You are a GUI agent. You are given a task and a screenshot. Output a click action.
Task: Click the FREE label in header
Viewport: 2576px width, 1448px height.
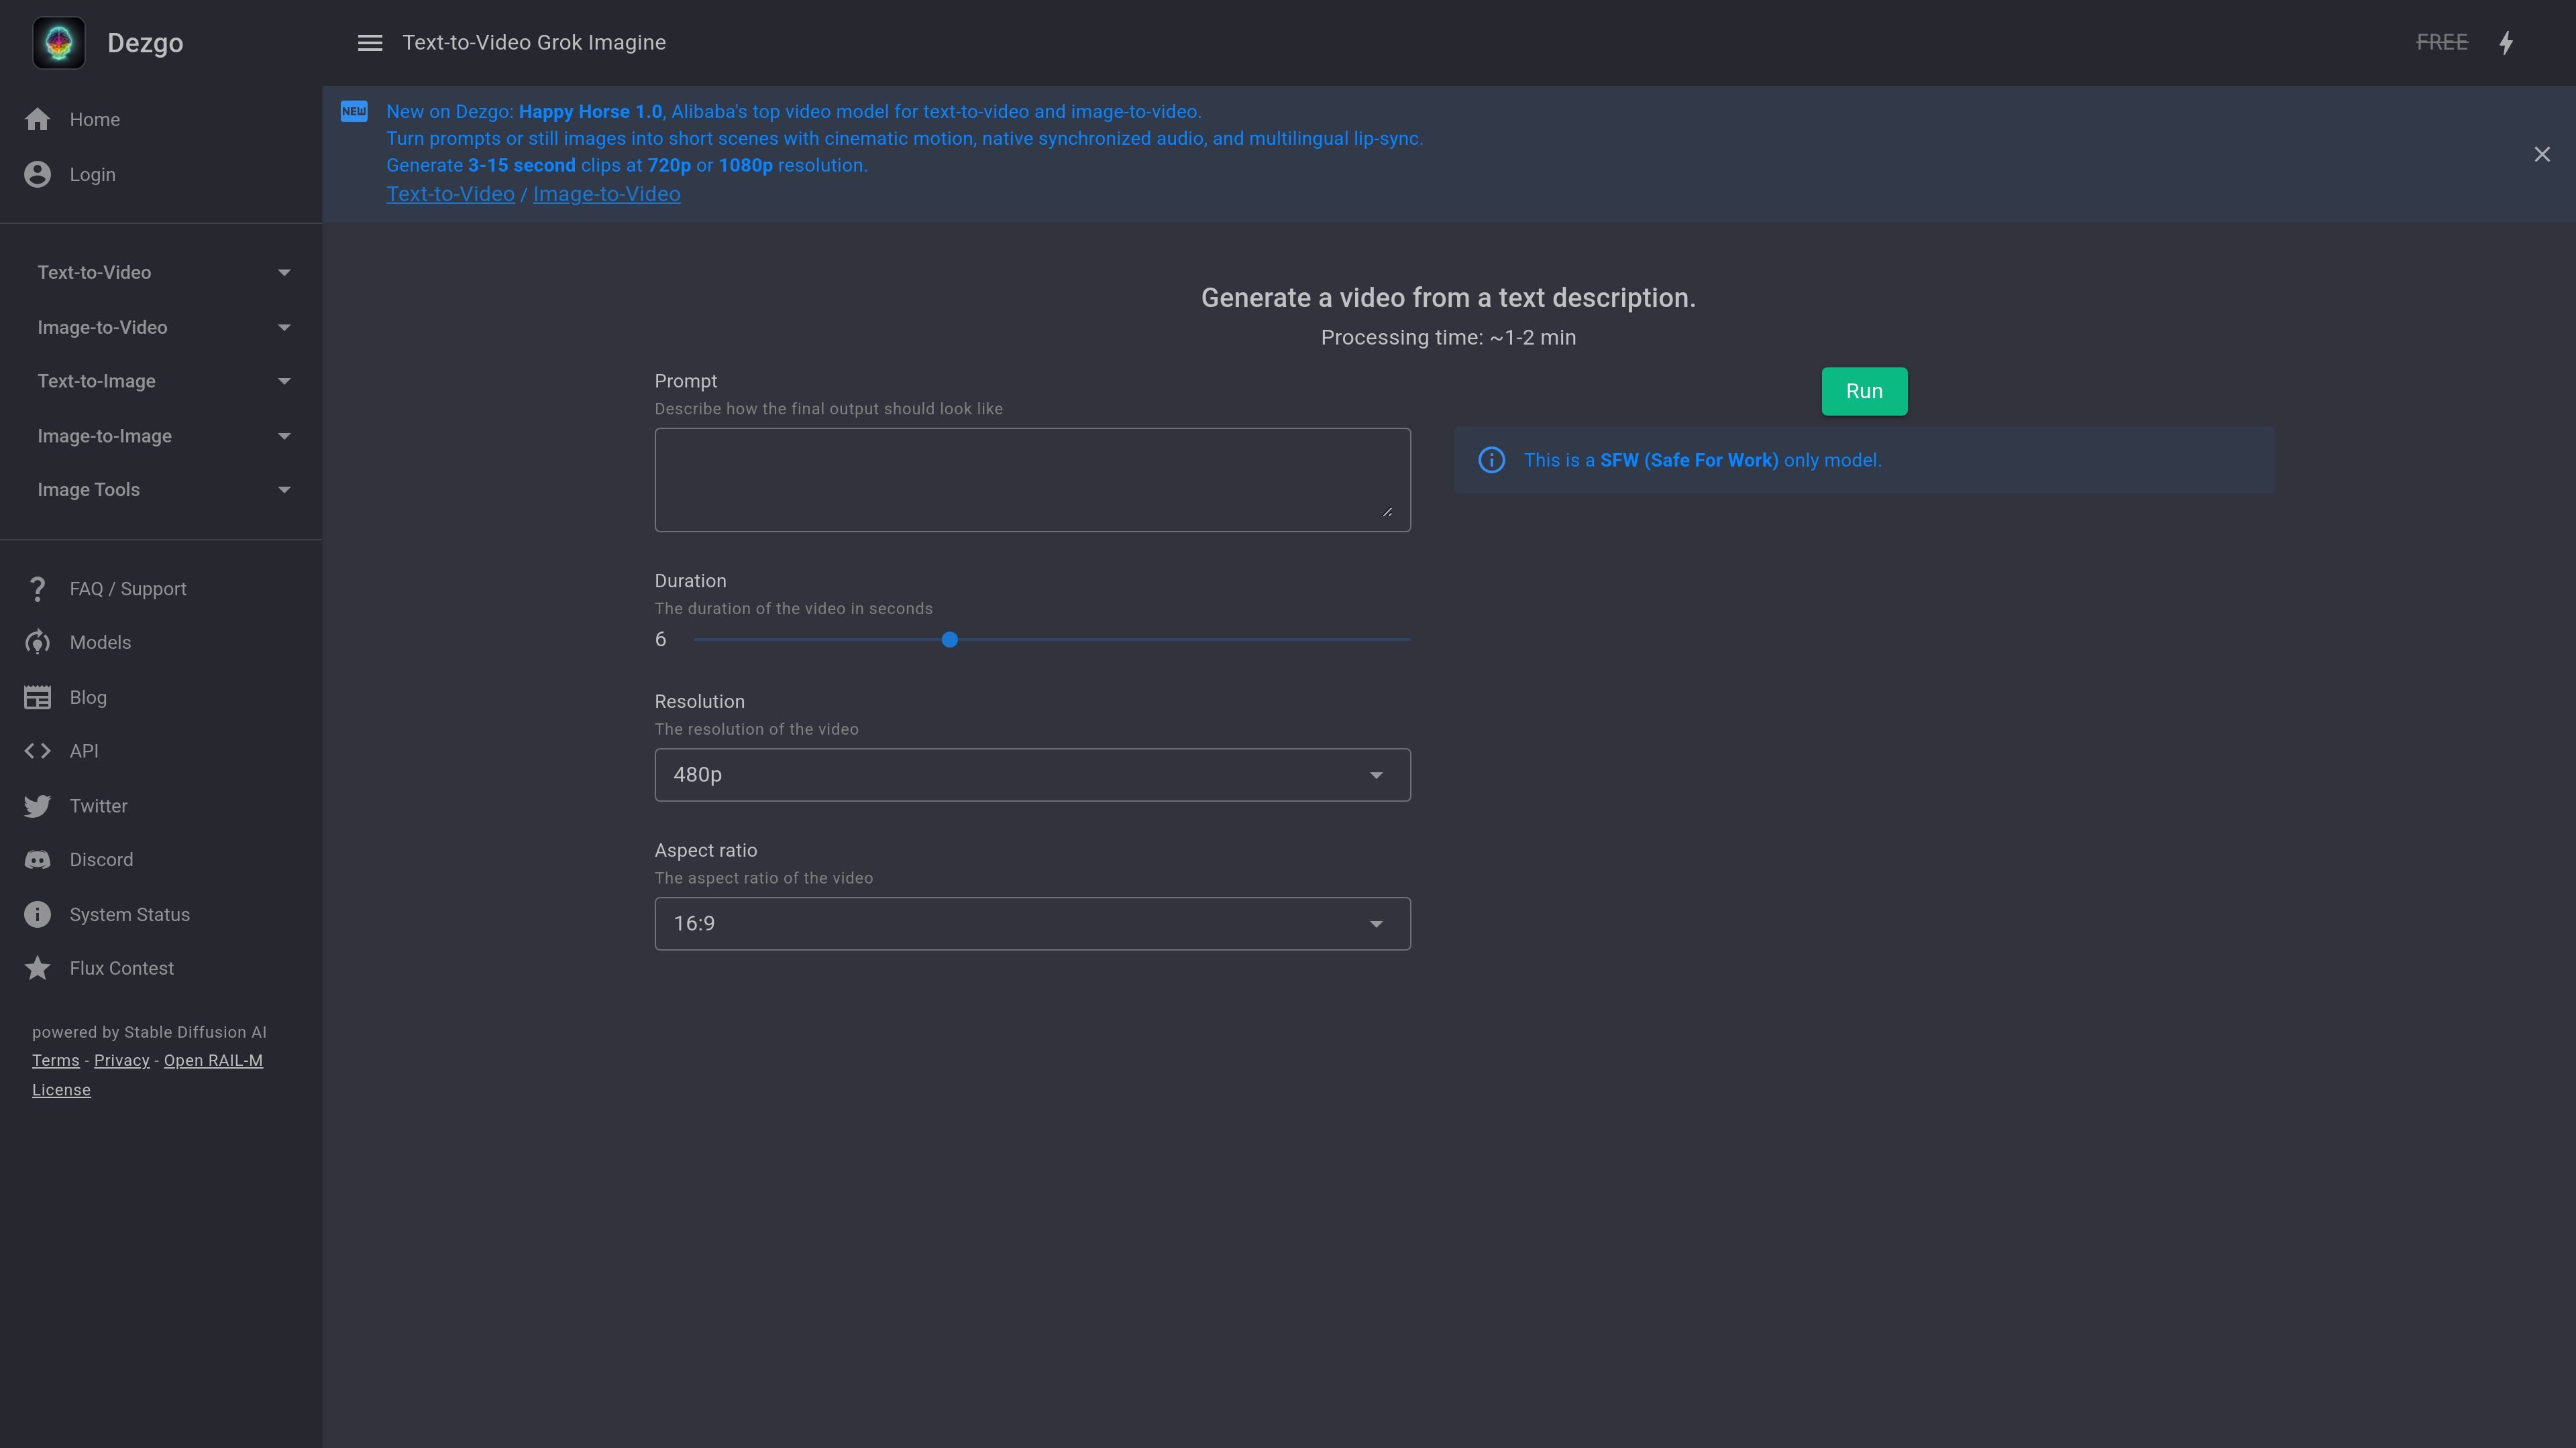pos(2442,43)
